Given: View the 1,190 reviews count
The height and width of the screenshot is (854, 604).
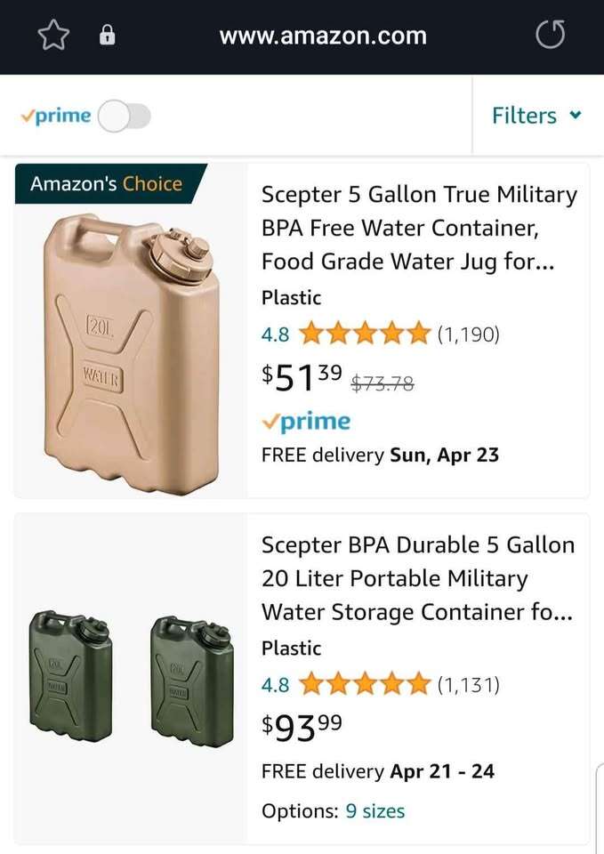Looking at the screenshot, I should [468, 334].
